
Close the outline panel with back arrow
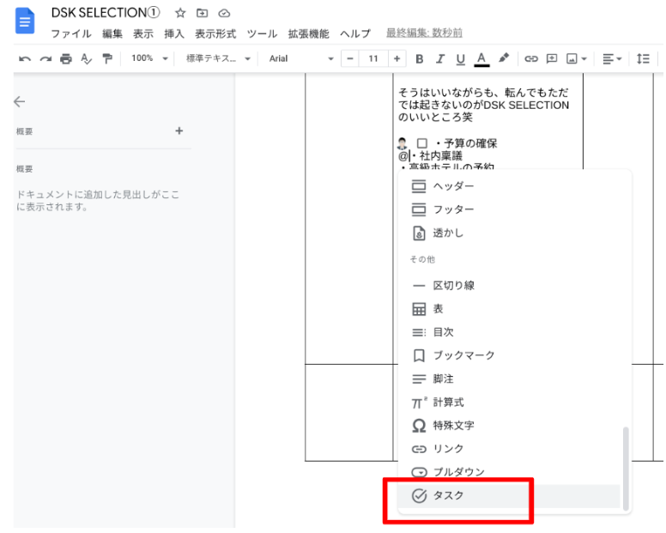click(x=20, y=101)
